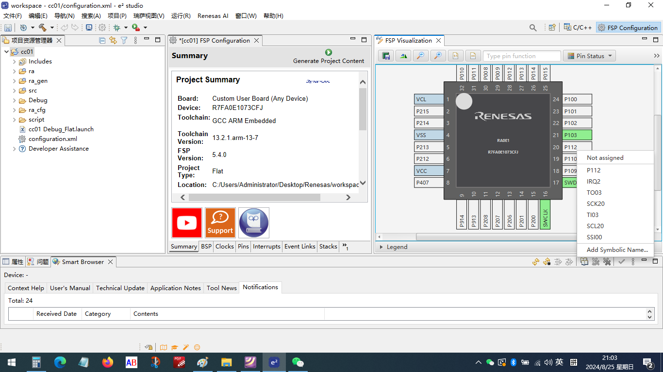
Task: Click Smart Browser view menu dots
Action: pos(632,262)
